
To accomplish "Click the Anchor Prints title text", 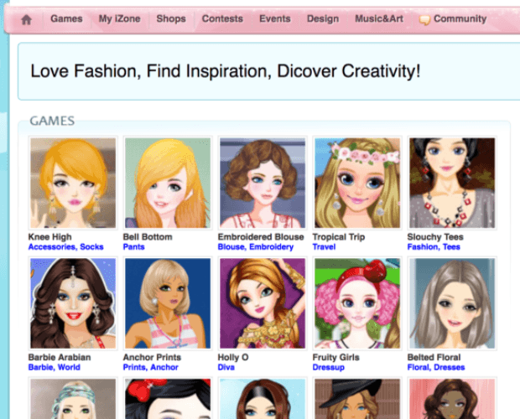I will (152, 357).
